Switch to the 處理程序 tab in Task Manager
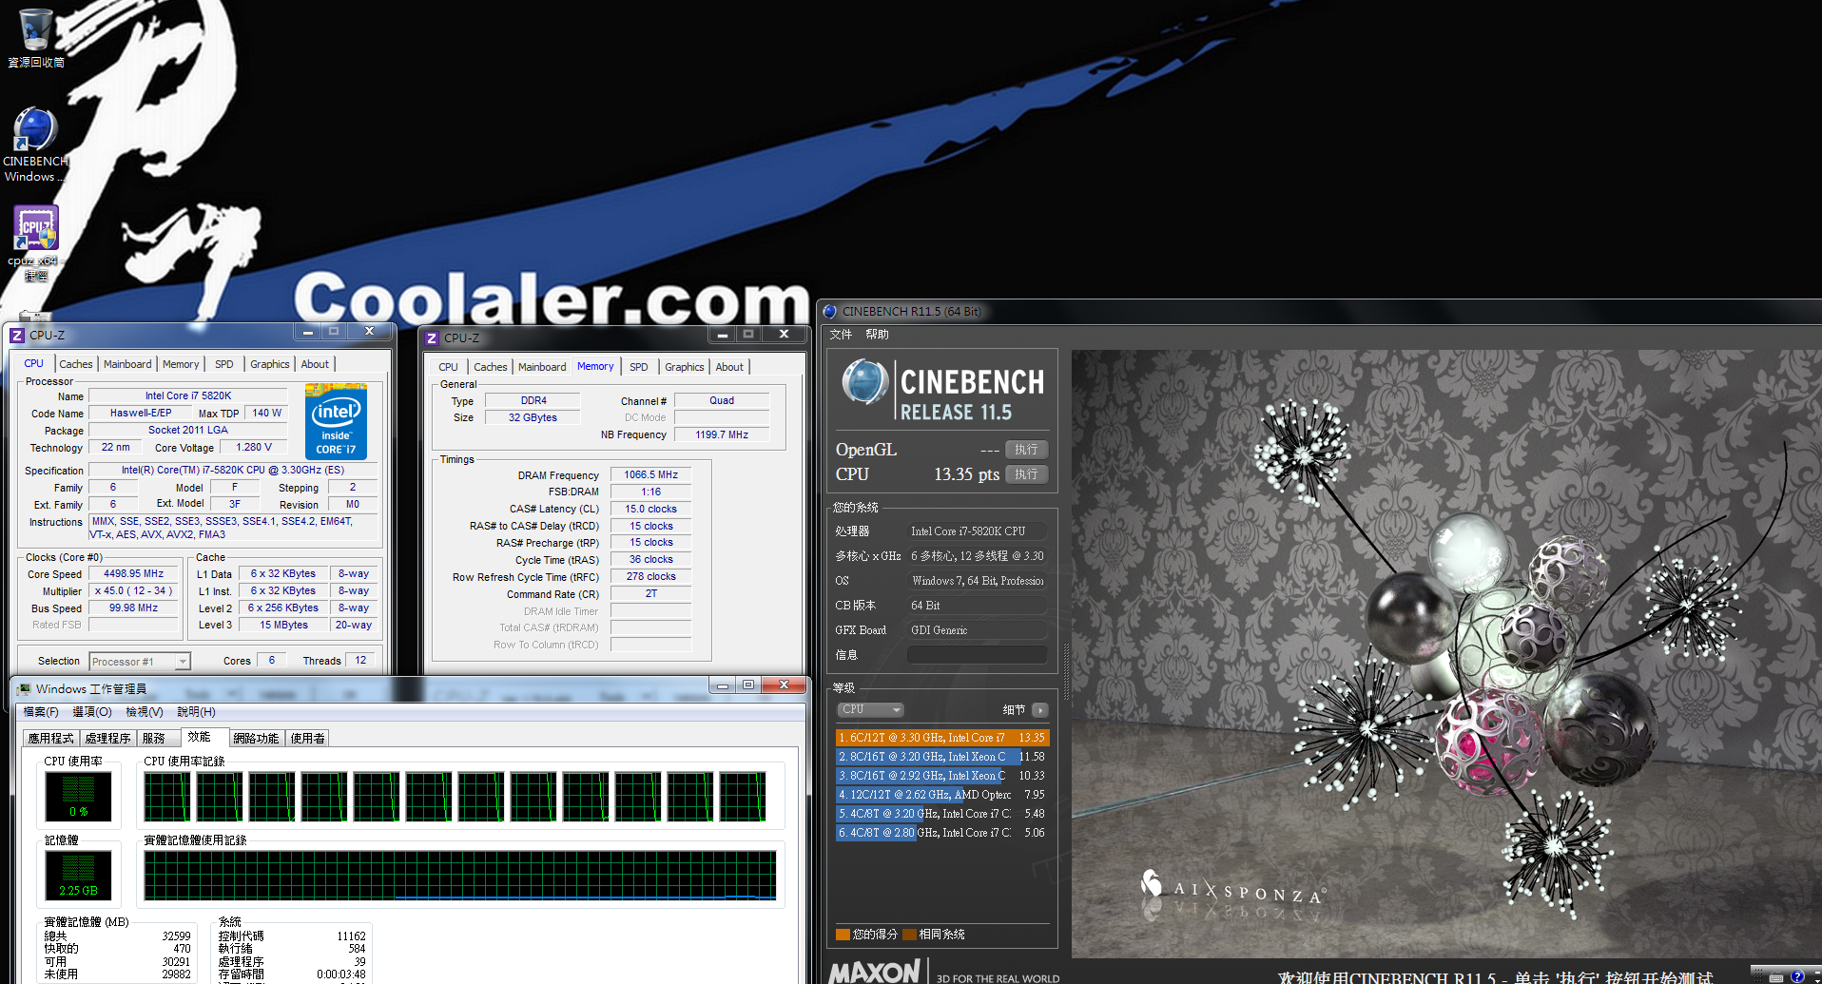 tap(108, 739)
